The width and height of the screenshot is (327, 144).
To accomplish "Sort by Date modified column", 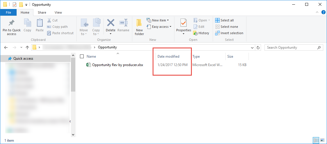I will pos(168,56).
